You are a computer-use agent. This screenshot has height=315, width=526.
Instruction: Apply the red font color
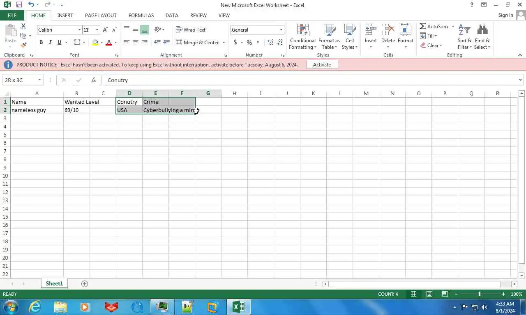(109, 42)
